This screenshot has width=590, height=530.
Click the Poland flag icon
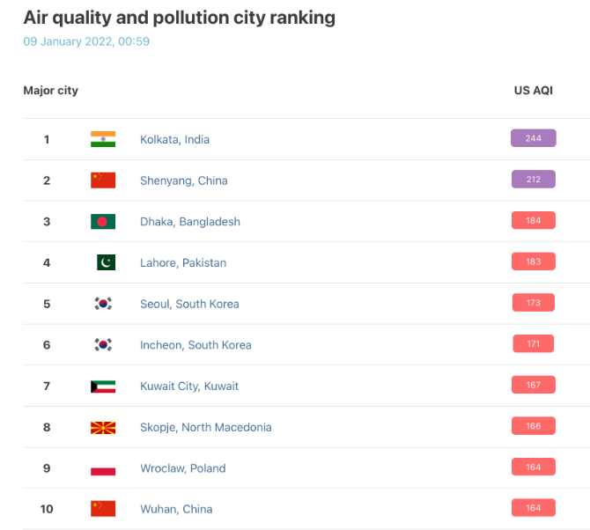coord(103,468)
